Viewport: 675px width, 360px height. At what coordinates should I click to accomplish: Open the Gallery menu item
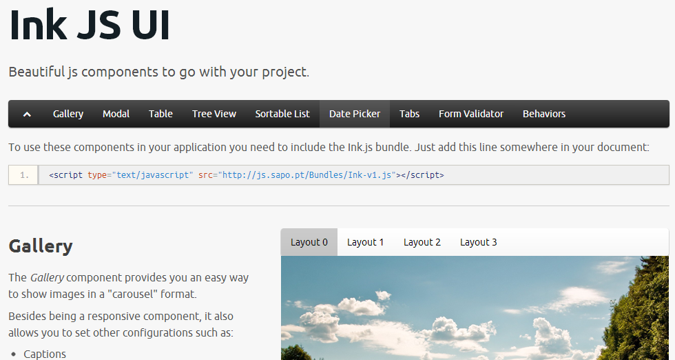[x=68, y=114]
